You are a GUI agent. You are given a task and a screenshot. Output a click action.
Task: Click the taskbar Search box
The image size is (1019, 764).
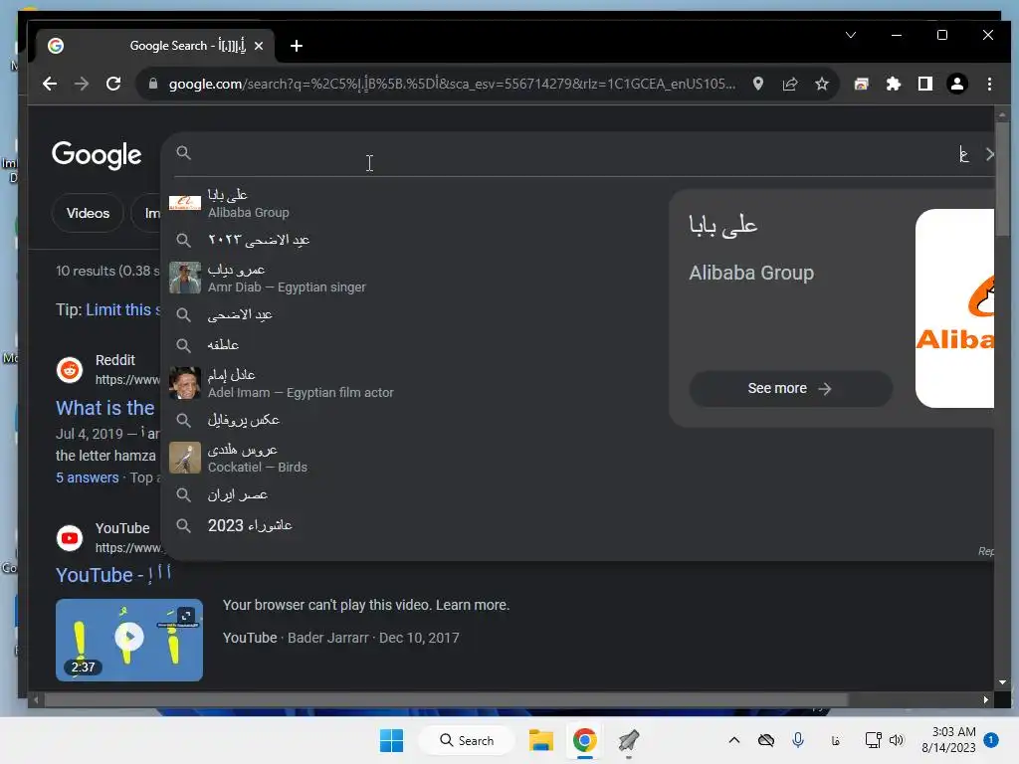467,740
